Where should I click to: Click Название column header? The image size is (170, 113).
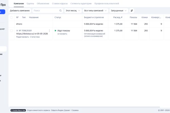tap(34, 17)
